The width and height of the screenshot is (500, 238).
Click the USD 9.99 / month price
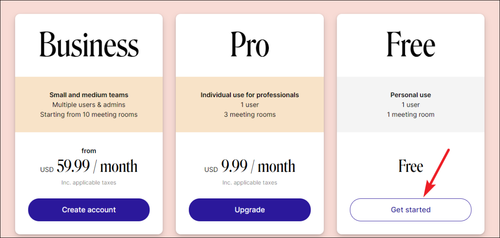(x=250, y=167)
